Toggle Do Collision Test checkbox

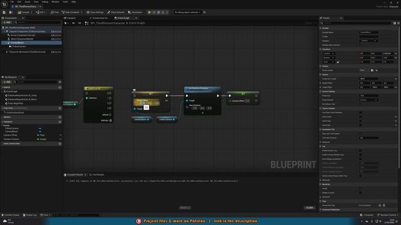[x=361, y=104]
